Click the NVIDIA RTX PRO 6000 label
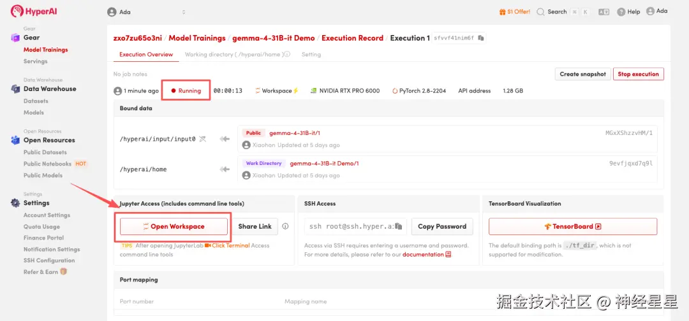This screenshot has height=321, width=689. 345,91
